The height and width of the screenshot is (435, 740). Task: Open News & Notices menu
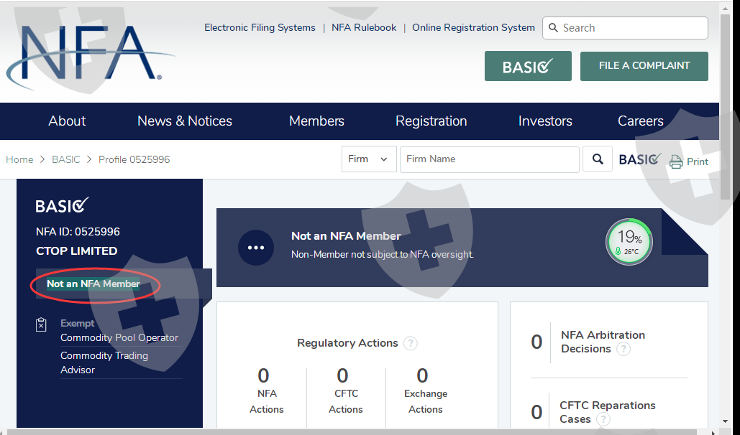point(185,121)
